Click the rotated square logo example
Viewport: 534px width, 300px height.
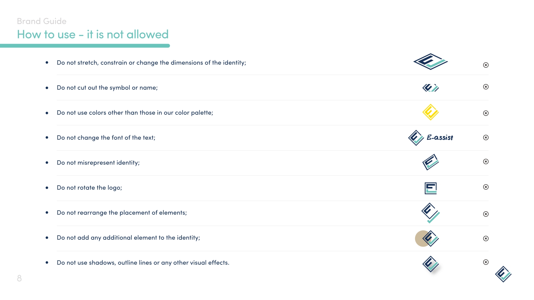pos(431,188)
